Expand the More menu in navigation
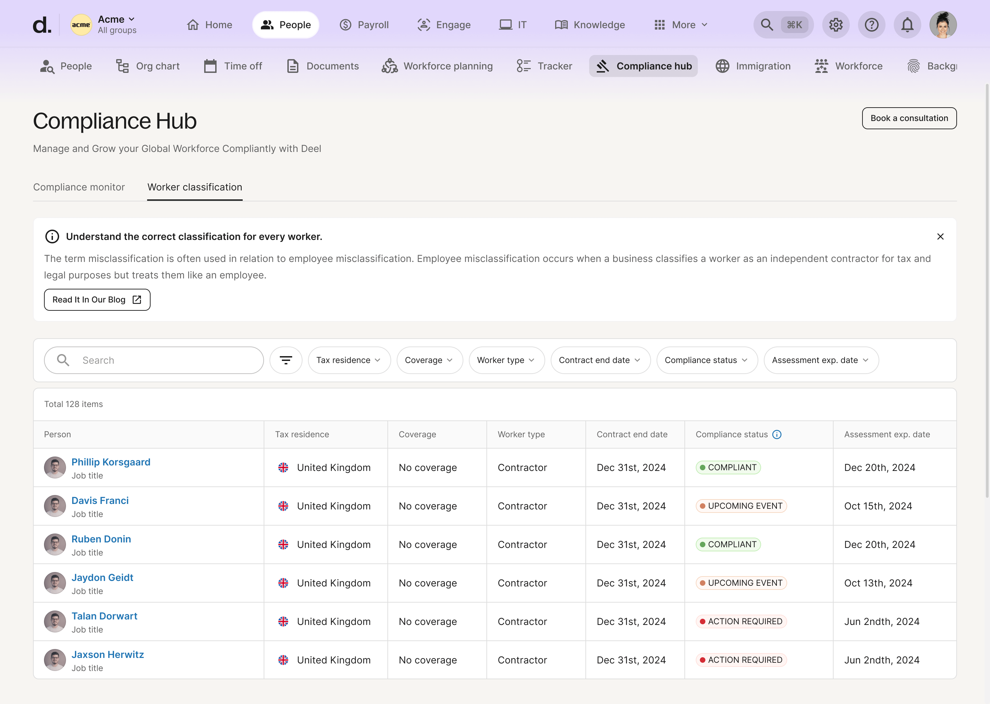This screenshot has height=704, width=990. click(681, 25)
